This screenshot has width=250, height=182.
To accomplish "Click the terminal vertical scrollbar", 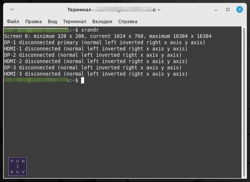I will [x=244, y=102].
